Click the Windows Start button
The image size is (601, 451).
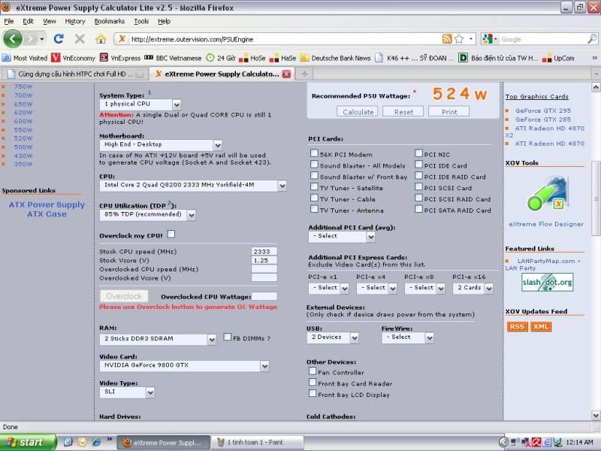tap(28, 442)
